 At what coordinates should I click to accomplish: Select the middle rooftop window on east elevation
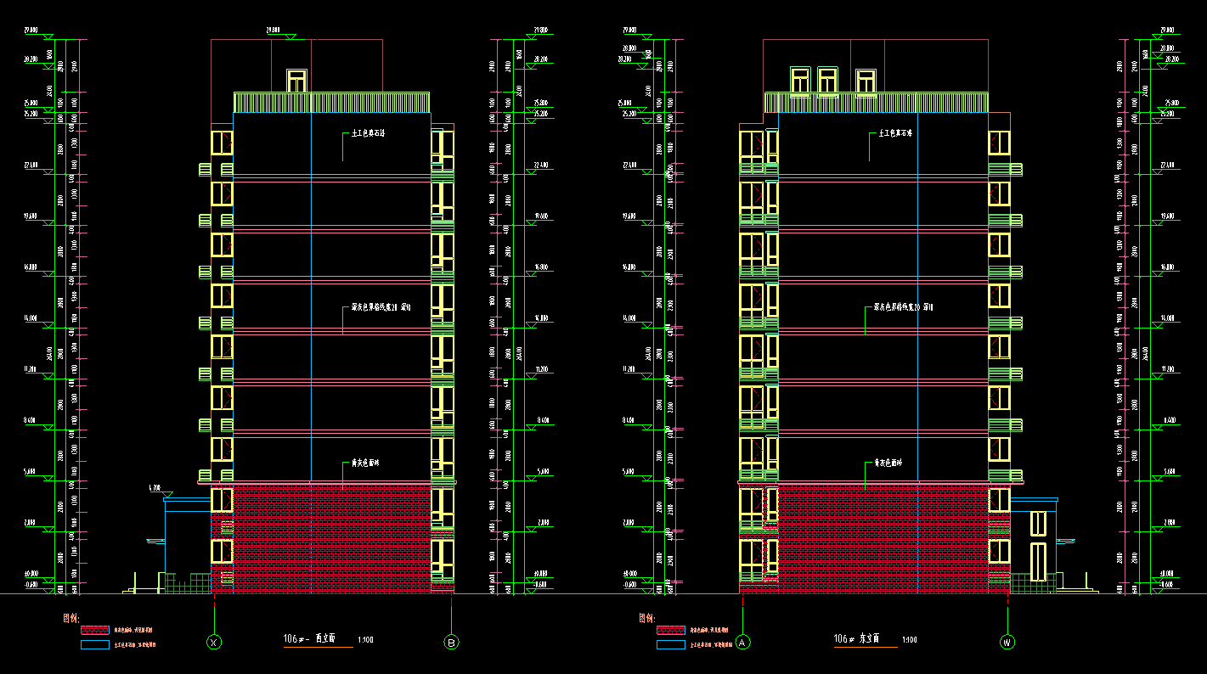(x=827, y=81)
